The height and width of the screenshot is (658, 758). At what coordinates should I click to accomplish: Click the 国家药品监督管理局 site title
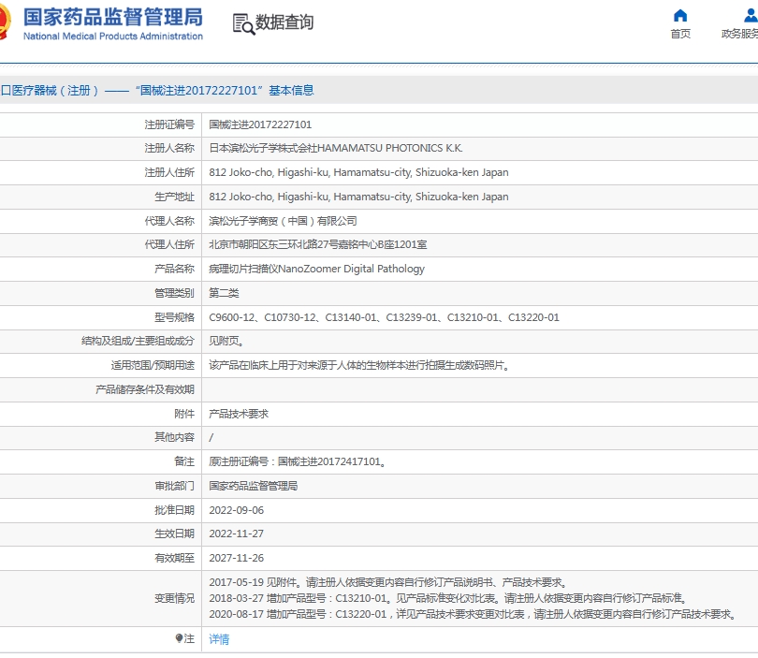(x=113, y=17)
